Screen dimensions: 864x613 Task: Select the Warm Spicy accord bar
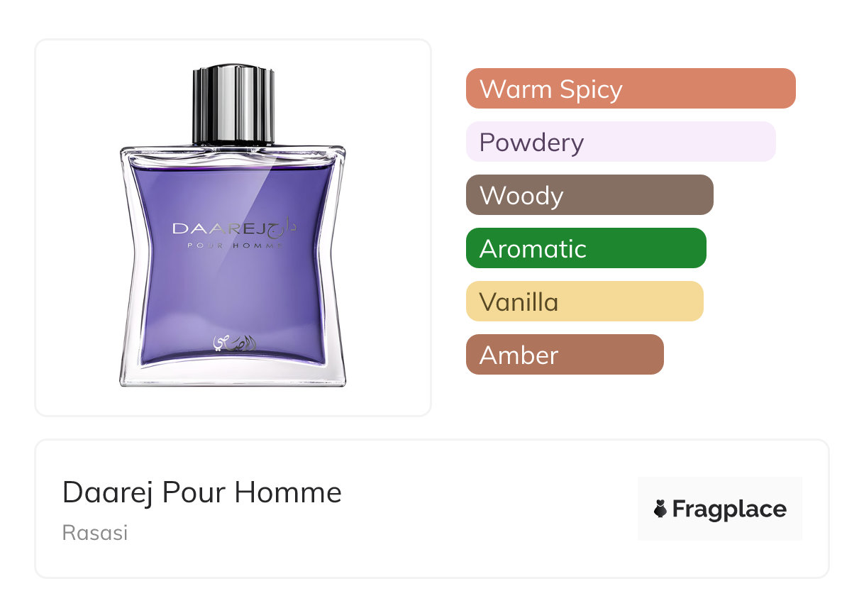point(631,89)
